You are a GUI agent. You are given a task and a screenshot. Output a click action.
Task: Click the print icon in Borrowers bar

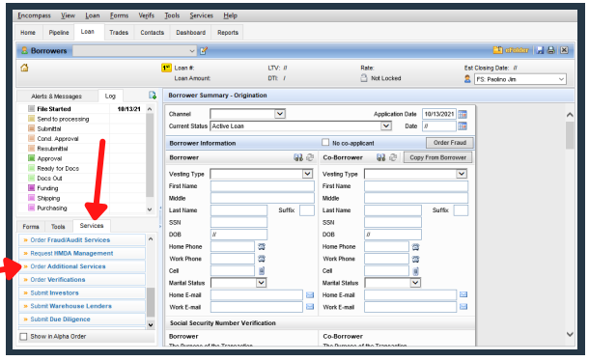pos(551,50)
